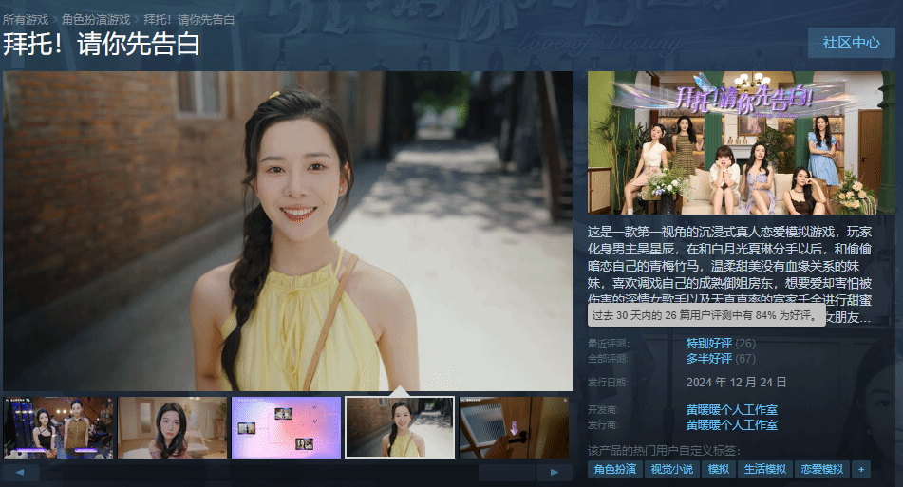This screenshot has height=487, width=903.
Task: Click the large main screenshot preview
Action: [287, 231]
